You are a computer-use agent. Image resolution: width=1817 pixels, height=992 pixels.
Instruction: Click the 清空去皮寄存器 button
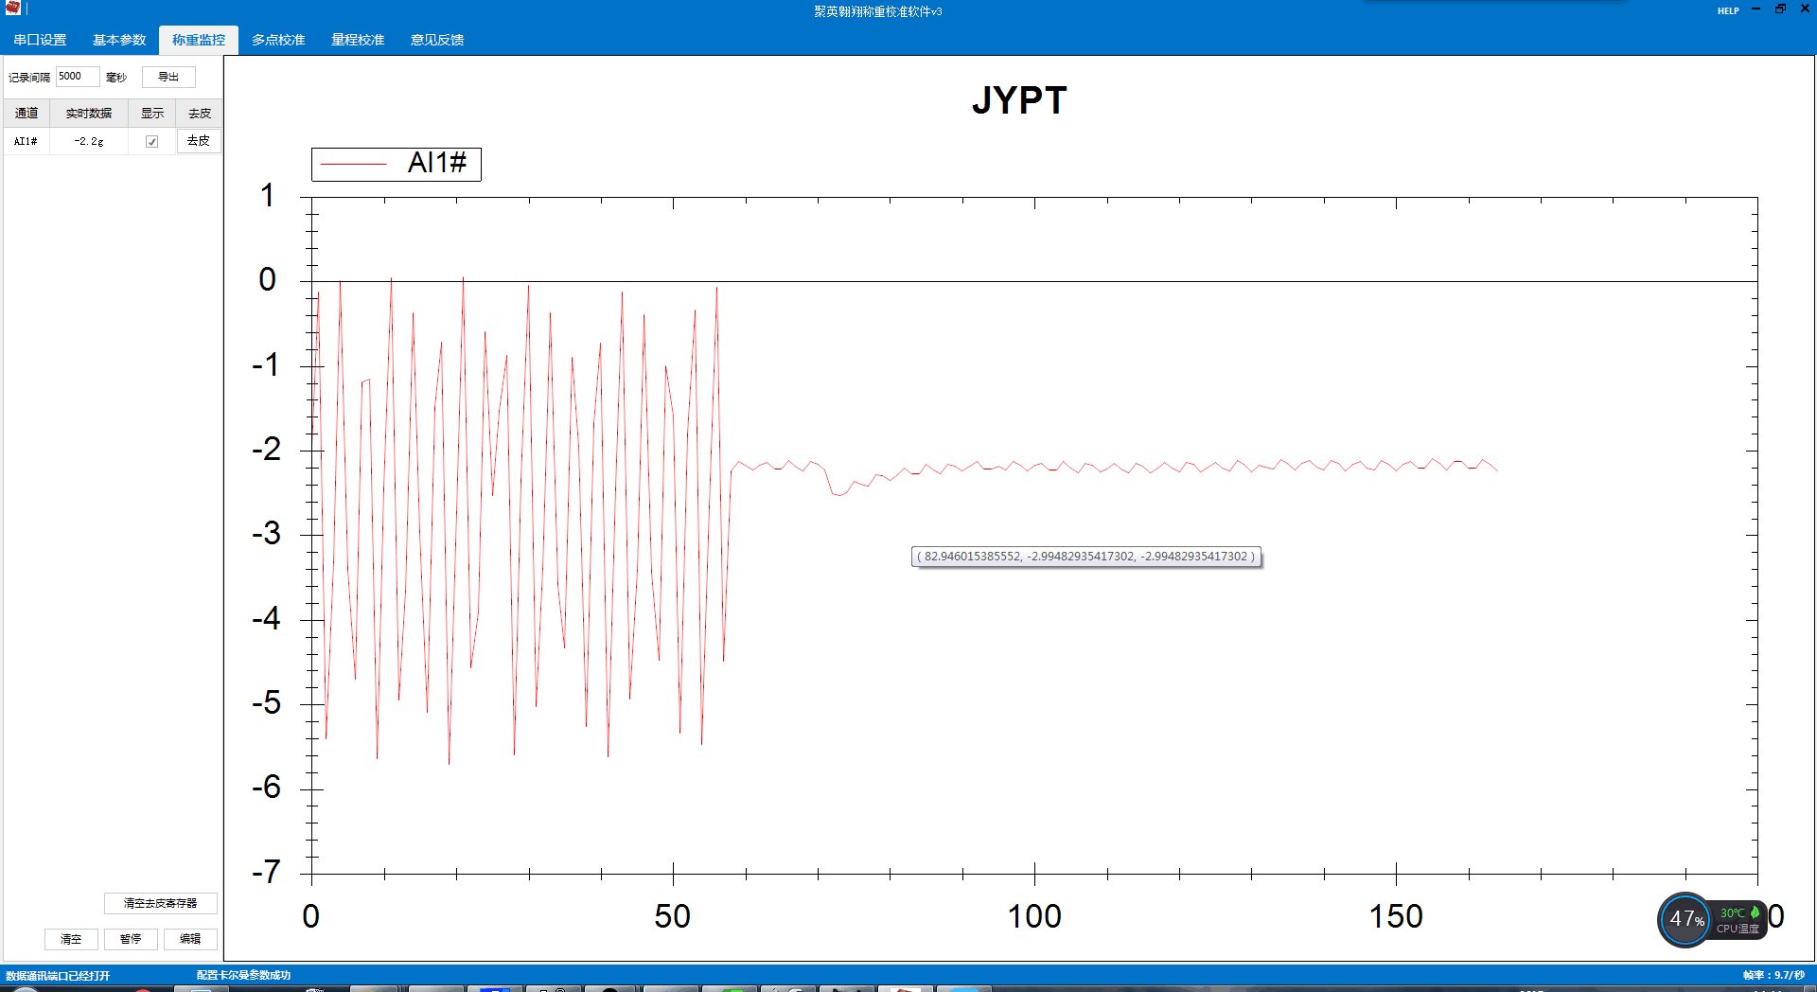[161, 903]
